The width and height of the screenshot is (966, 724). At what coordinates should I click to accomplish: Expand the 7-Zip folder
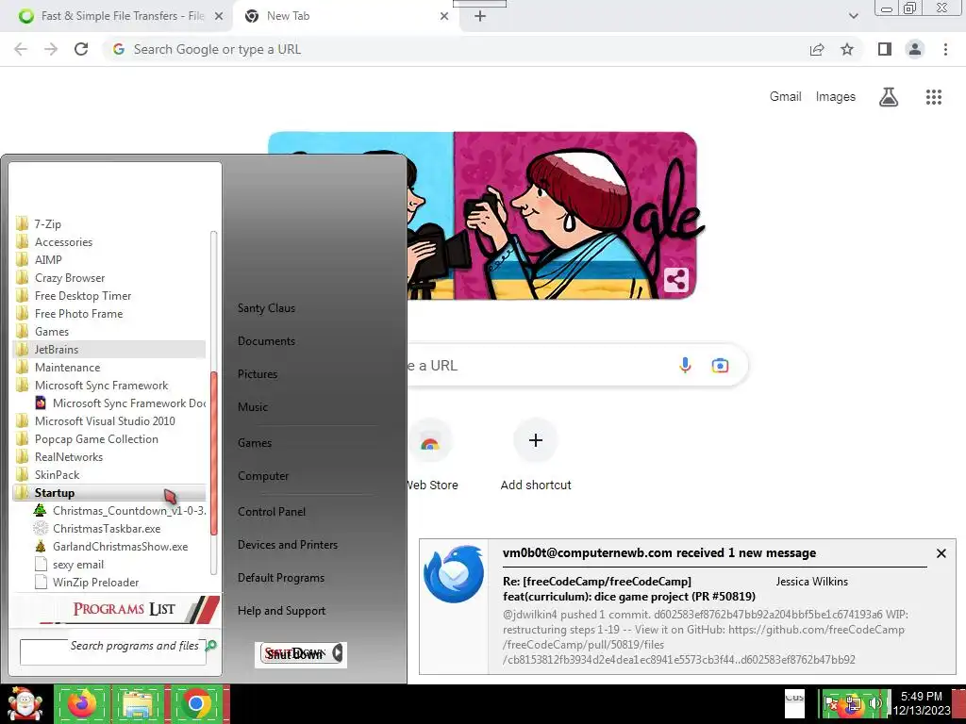pyautogui.click(x=109, y=224)
